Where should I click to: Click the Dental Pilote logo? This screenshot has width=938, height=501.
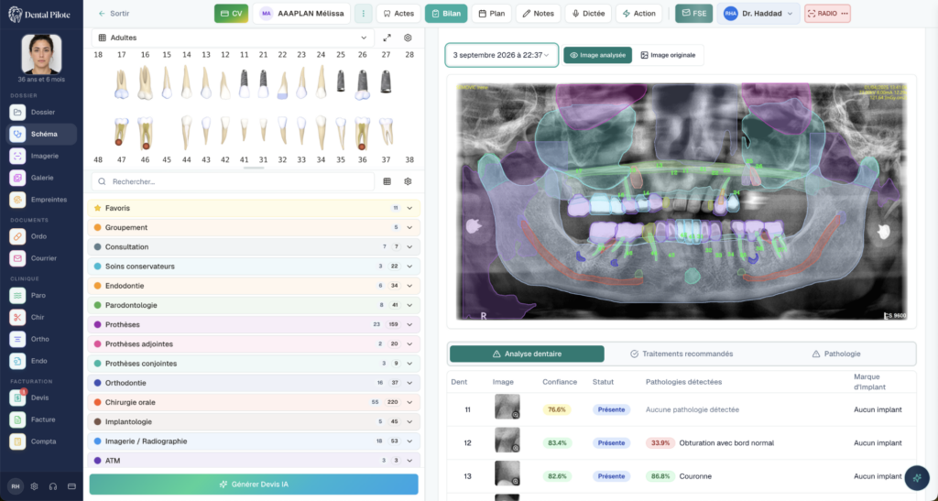pos(38,15)
